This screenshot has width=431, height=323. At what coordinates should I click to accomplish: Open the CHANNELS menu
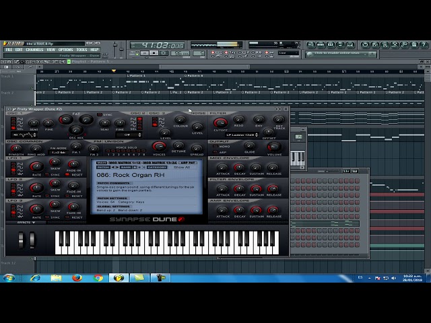click(x=34, y=50)
